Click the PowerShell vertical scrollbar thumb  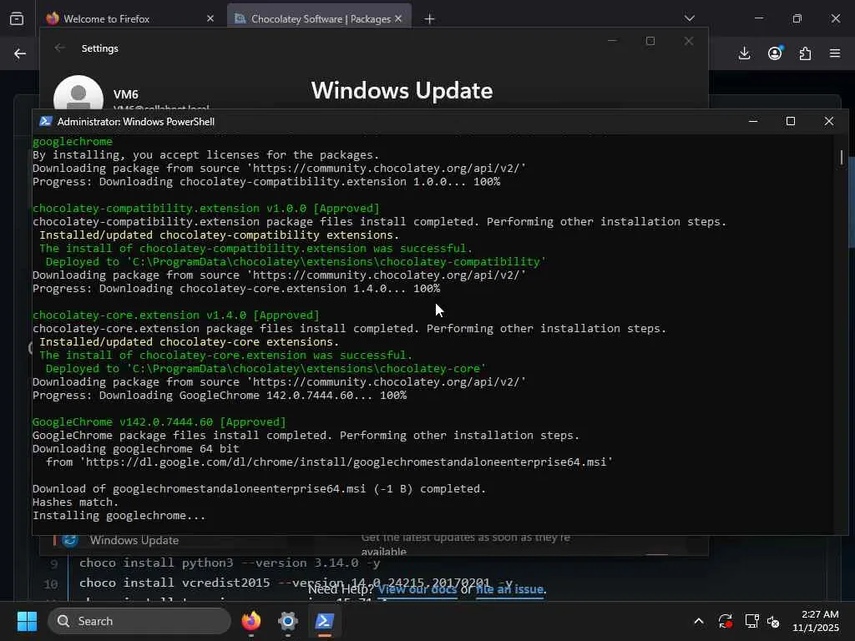coord(842,157)
